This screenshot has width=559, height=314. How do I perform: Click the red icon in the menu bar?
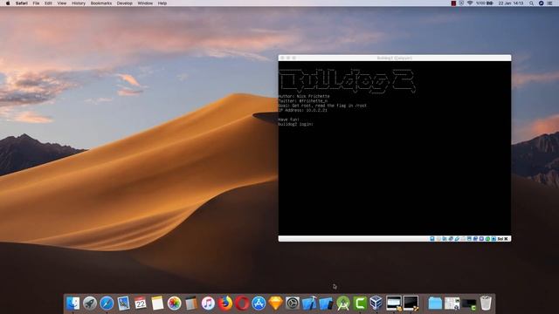pyautogui.click(x=453, y=3)
